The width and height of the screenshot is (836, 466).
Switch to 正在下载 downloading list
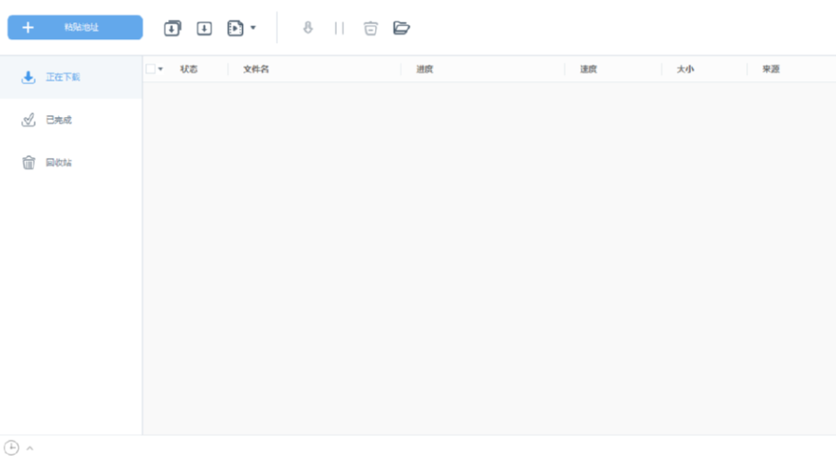[x=71, y=77]
